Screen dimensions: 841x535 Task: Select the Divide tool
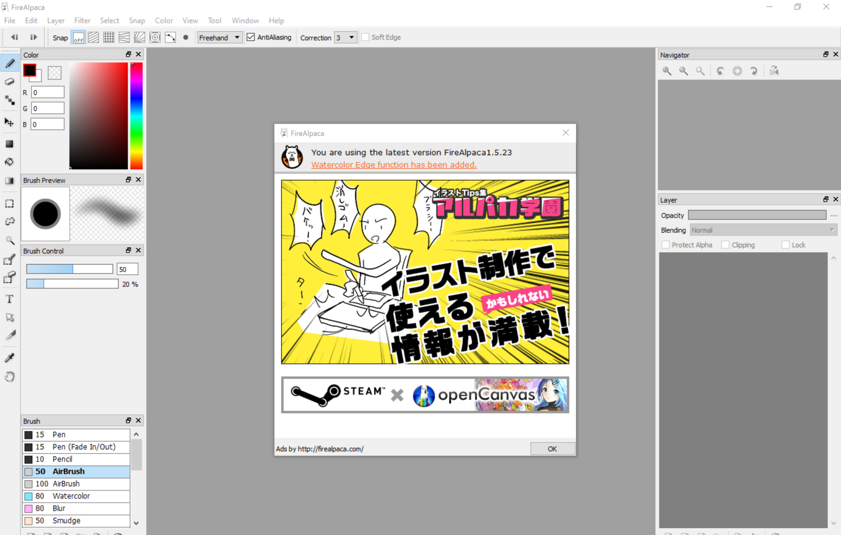pyautogui.click(x=10, y=336)
